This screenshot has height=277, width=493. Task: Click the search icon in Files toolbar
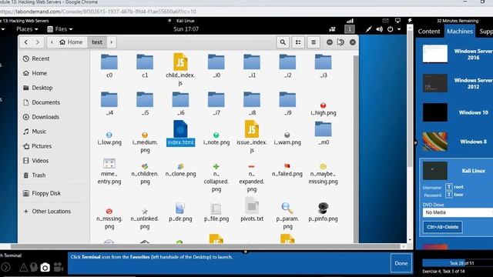pos(283,42)
